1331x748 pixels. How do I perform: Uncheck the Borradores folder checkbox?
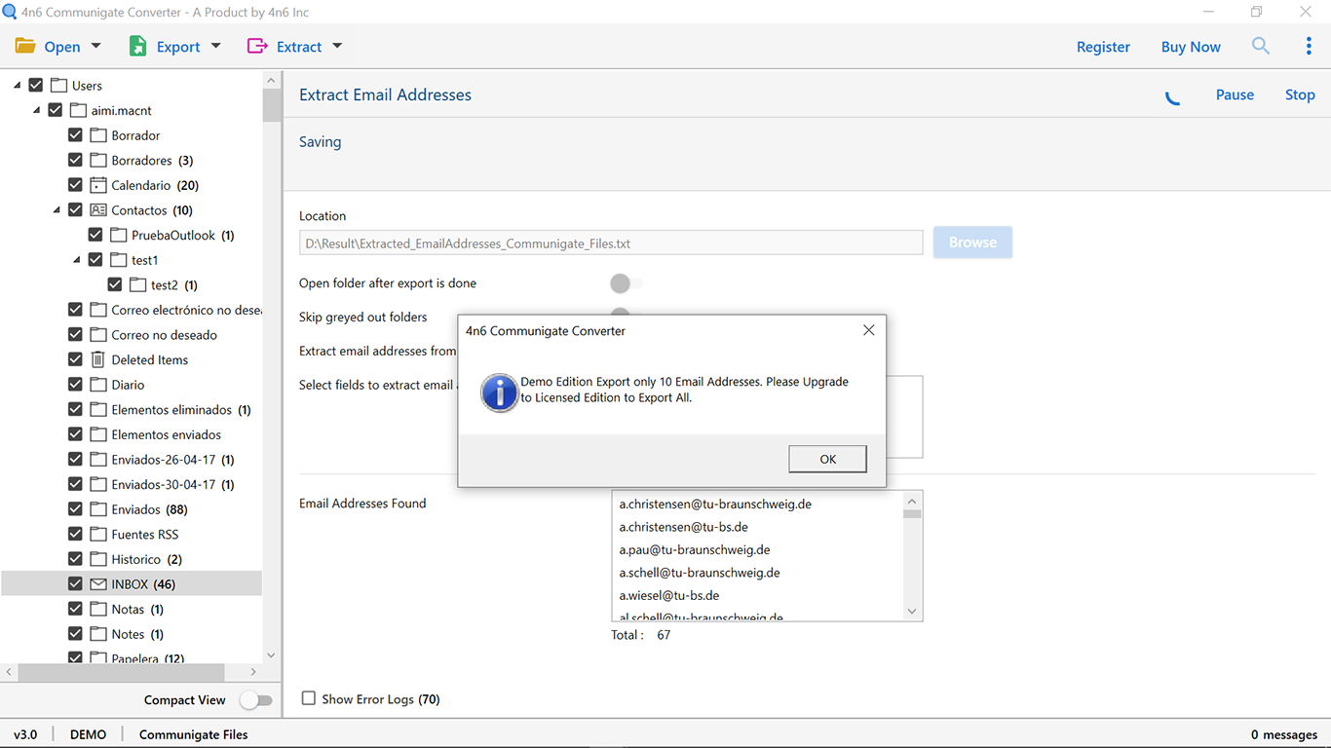coord(75,161)
